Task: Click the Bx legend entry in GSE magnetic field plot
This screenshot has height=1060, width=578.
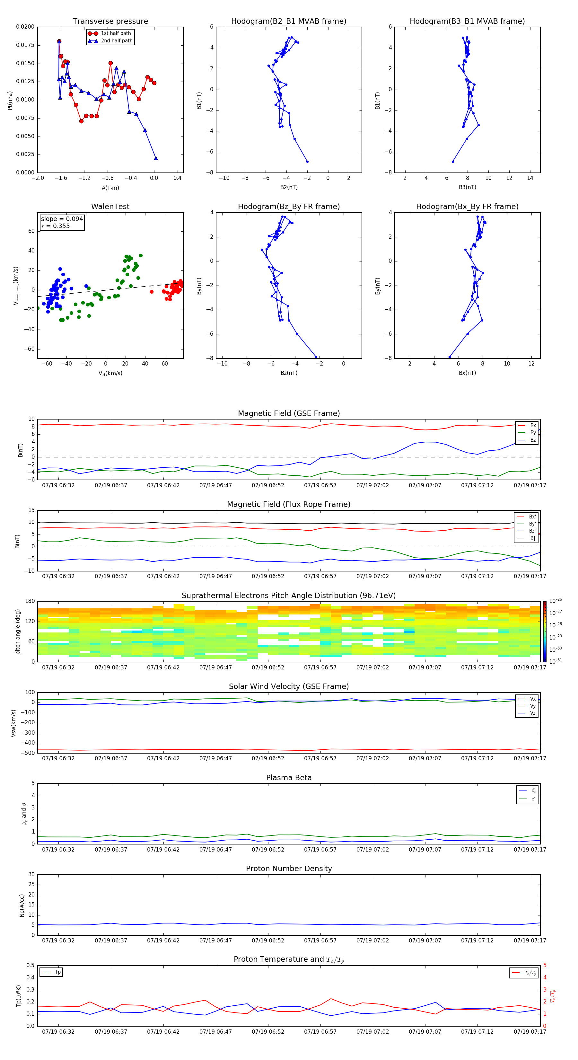Action: pos(527,426)
